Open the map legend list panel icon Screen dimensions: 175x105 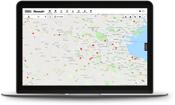(x=135, y=17)
